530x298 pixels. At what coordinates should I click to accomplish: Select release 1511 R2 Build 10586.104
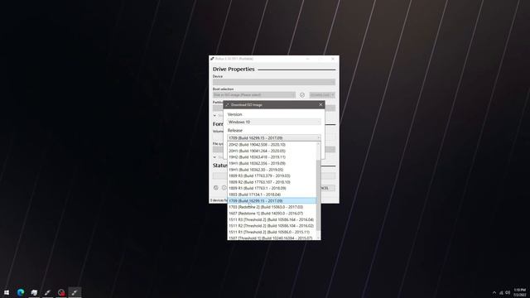click(272, 226)
